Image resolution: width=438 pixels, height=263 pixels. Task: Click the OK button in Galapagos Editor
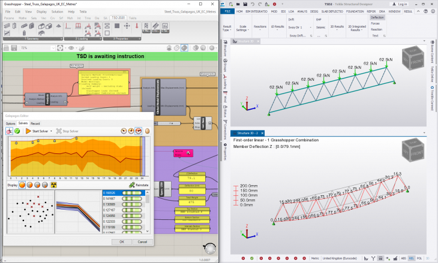point(122,241)
